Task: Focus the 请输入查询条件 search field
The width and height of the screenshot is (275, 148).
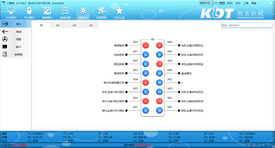Action: (x=246, y=25)
